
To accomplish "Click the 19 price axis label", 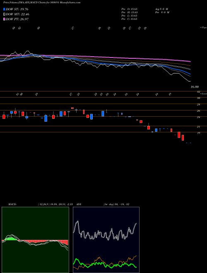I will click(198, 133).
